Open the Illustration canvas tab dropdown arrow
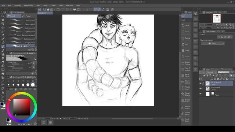This screenshot has height=132, width=235. [x=51, y=13]
